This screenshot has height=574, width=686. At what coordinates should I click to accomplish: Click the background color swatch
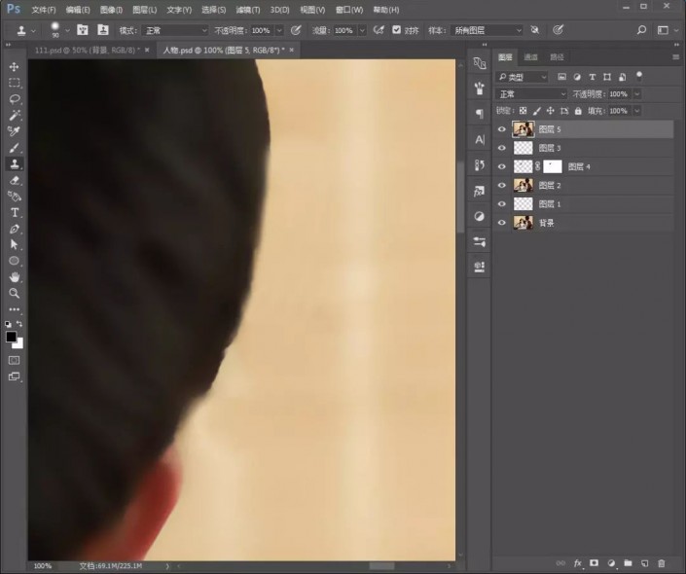pyautogui.click(x=19, y=344)
